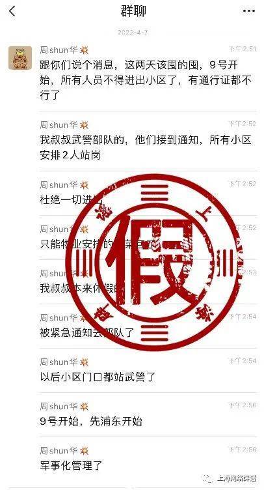Tap the sender's avatar picture
Image resolution: width=264 pixels, height=490 pixels.
(x=20, y=58)
